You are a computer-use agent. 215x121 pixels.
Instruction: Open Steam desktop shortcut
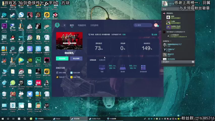[x=13, y=16]
